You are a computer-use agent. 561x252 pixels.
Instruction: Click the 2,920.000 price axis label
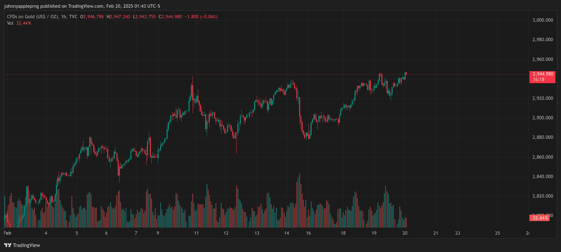tap(543, 98)
